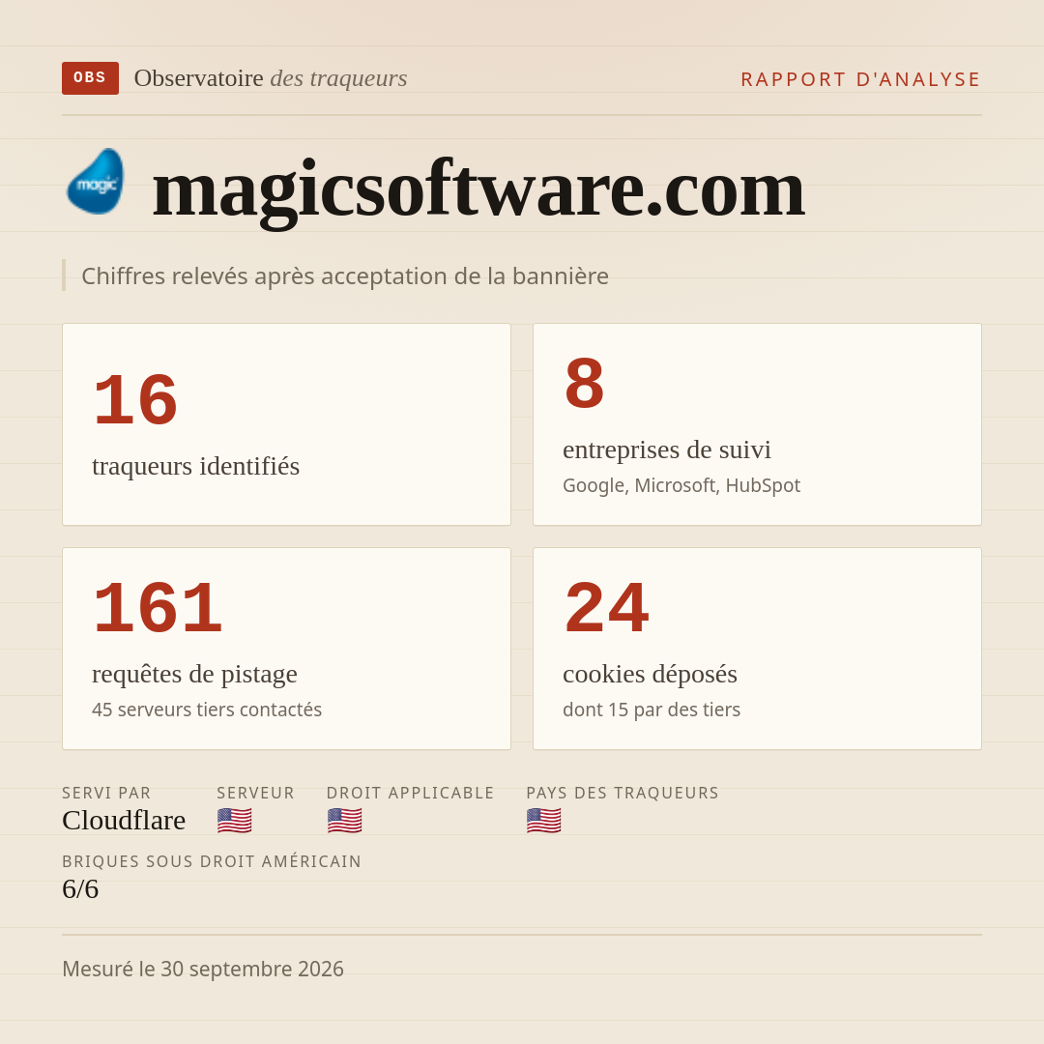The width and height of the screenshot is (1044, 1044).
Task: Select the text dont 15 par des tiers
Action: [x=652, y=710]
